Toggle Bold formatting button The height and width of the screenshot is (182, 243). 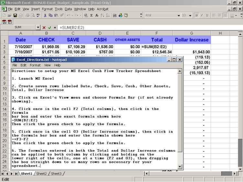[x=196, y=15]
